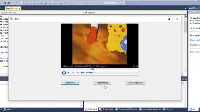Click the bottom-left panel scroll down arrow
Viewport: 200px width, 112px height.
81,106
